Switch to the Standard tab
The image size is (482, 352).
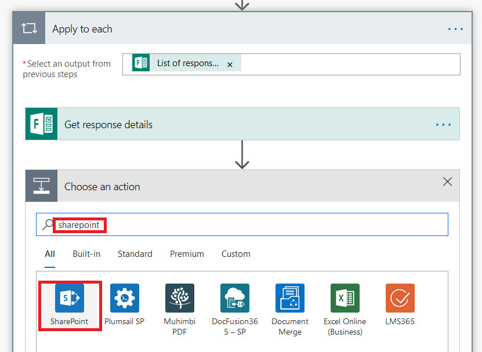[135, 254]
